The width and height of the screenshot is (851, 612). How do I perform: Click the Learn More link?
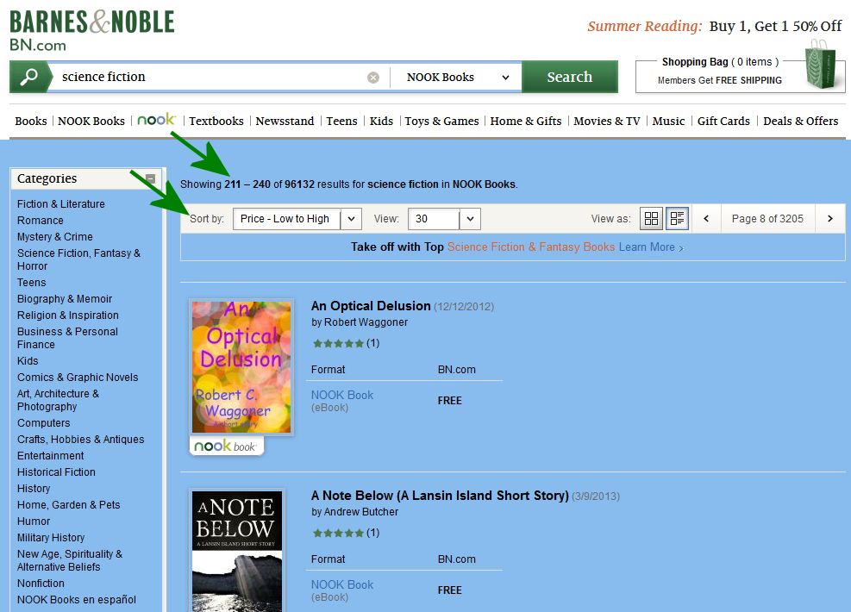point(651,247)
